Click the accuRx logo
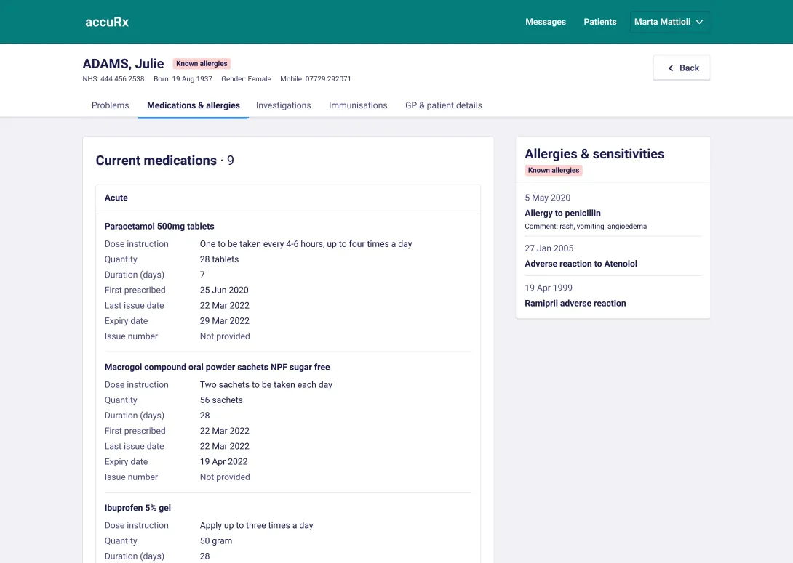This screenshot has width=793, height=563. click(x=107, y=23)
